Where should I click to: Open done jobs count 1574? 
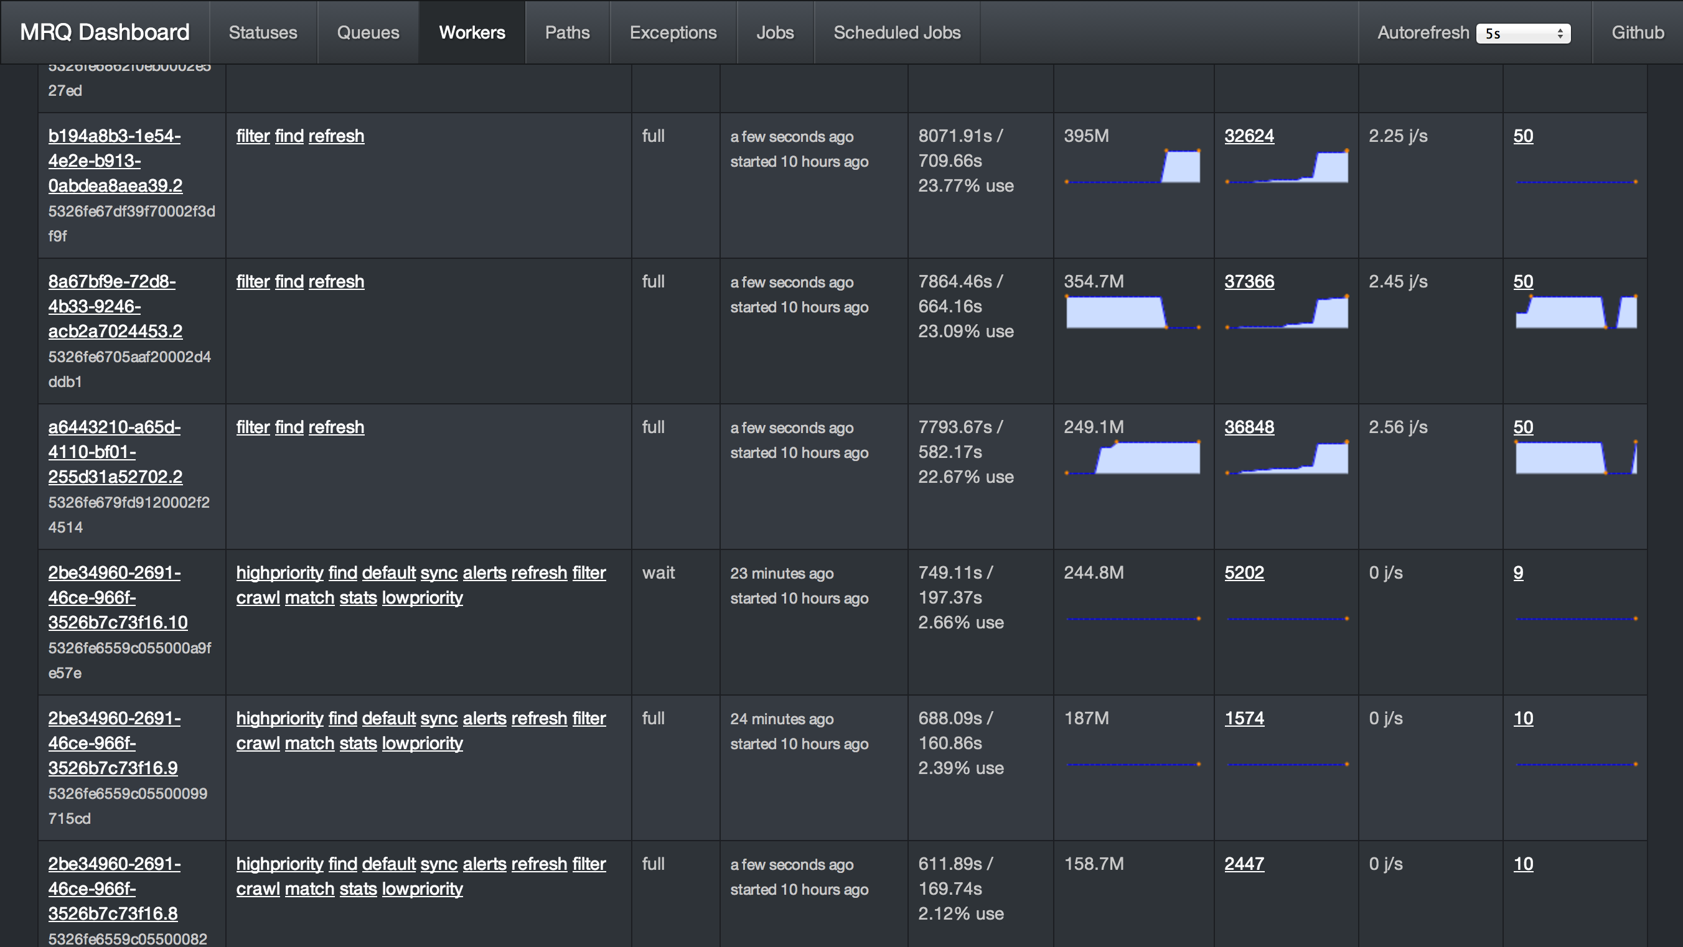(1244, 719)
